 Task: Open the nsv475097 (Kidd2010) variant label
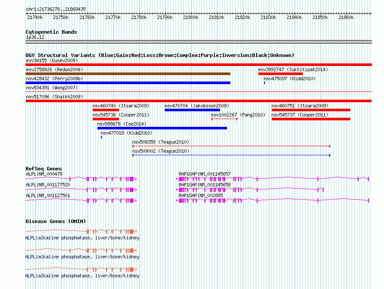pyautogui.click(x=290, y=79)
